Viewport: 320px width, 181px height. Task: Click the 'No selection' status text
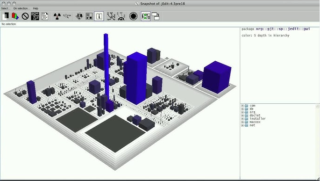tap(9, 24)
